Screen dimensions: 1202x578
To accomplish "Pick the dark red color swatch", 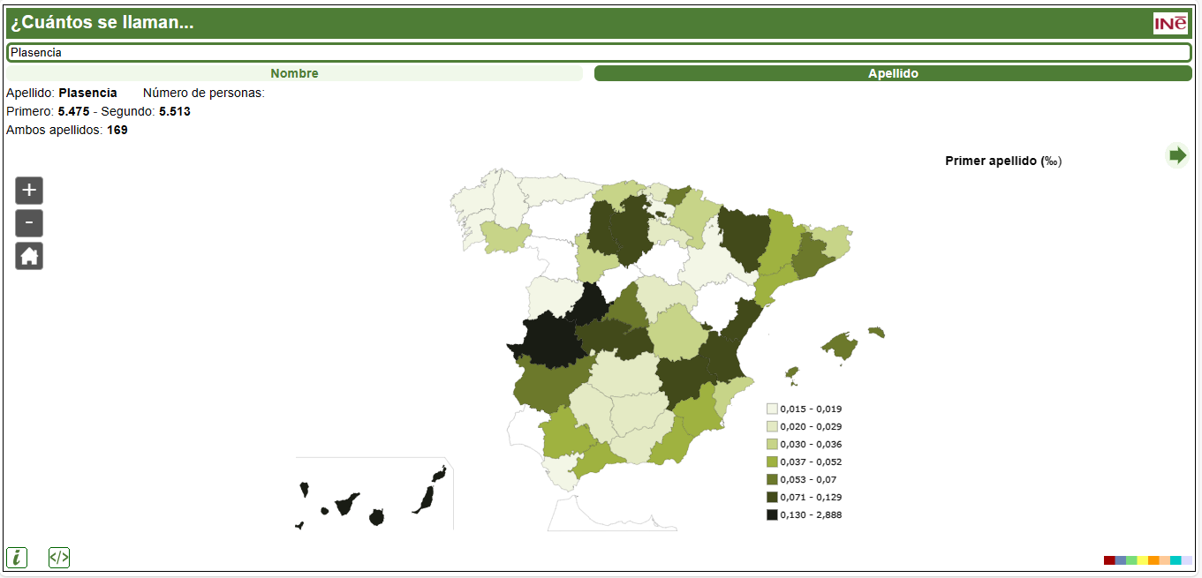I will (1108, 559).
